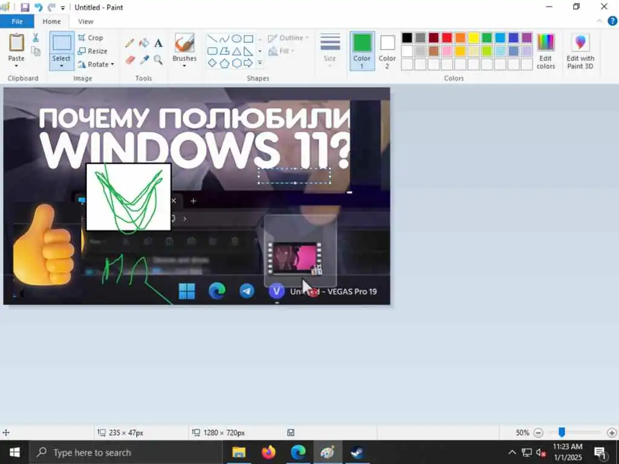Pick the orange color swatch
Image resolution: width=619 pixels, height=464 pixels.
coord(460,38)
